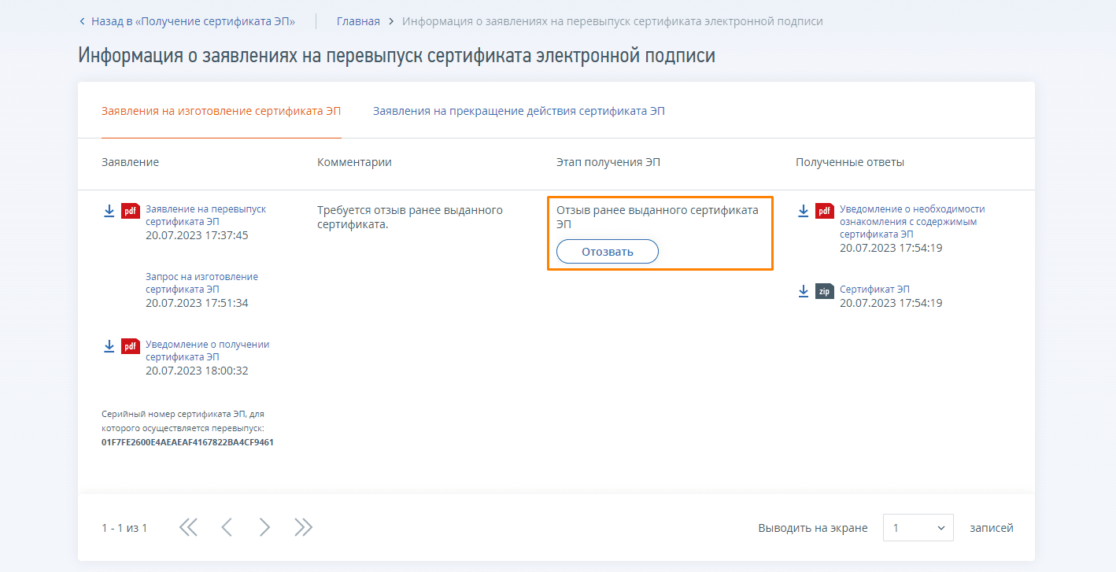Click PDF icon for Уведомление о получении
The height and width of the screenshot is (572, 1116).
coord(131,346)
